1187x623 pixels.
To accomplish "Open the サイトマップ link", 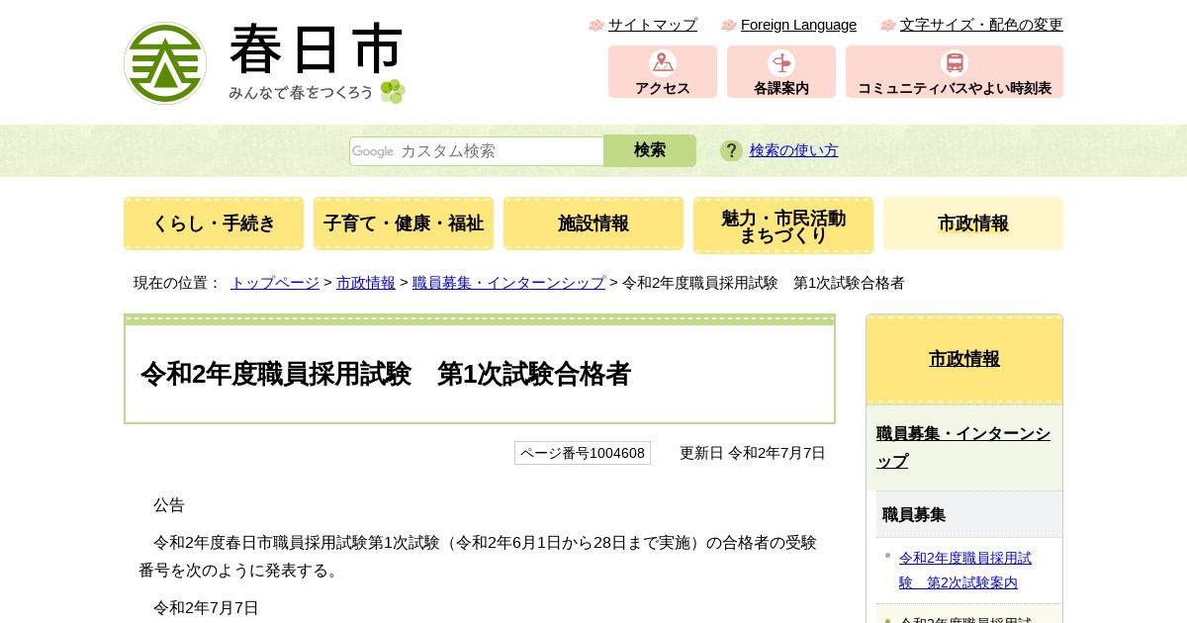I will pos(653,25).
